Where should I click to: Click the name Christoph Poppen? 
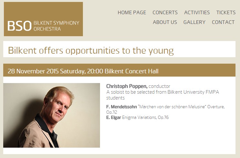[x=127, y=86]
